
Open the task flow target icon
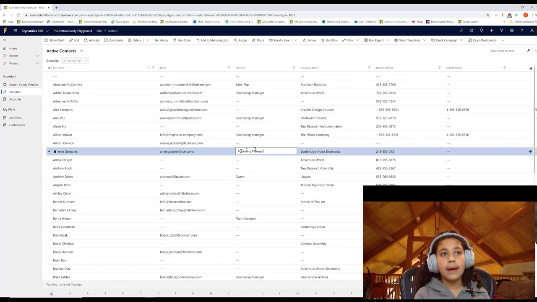click(472, 31)
